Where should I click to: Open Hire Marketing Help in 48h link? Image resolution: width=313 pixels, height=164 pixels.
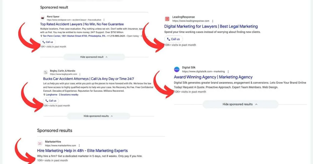(x=82, y=151)
